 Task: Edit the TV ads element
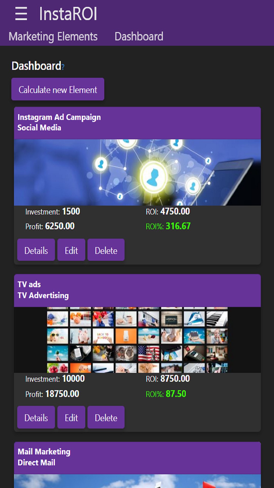click(71, 417)
